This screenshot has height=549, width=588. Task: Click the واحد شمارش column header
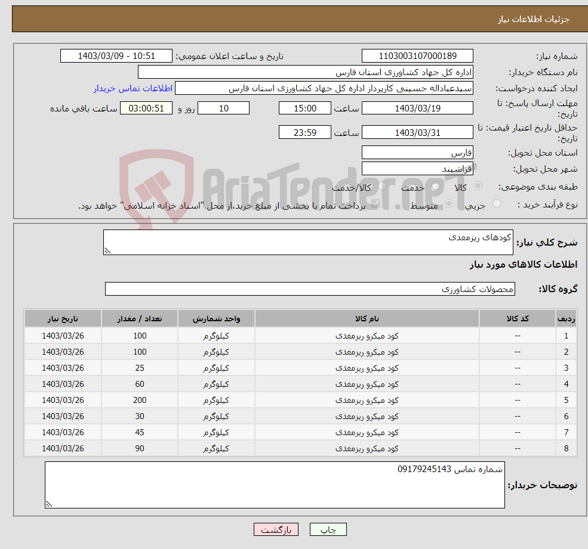coord(216,319)
